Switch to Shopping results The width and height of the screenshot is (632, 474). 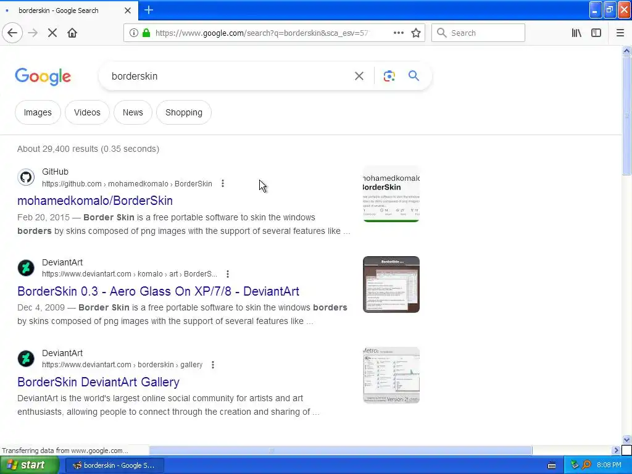point(184,112)
